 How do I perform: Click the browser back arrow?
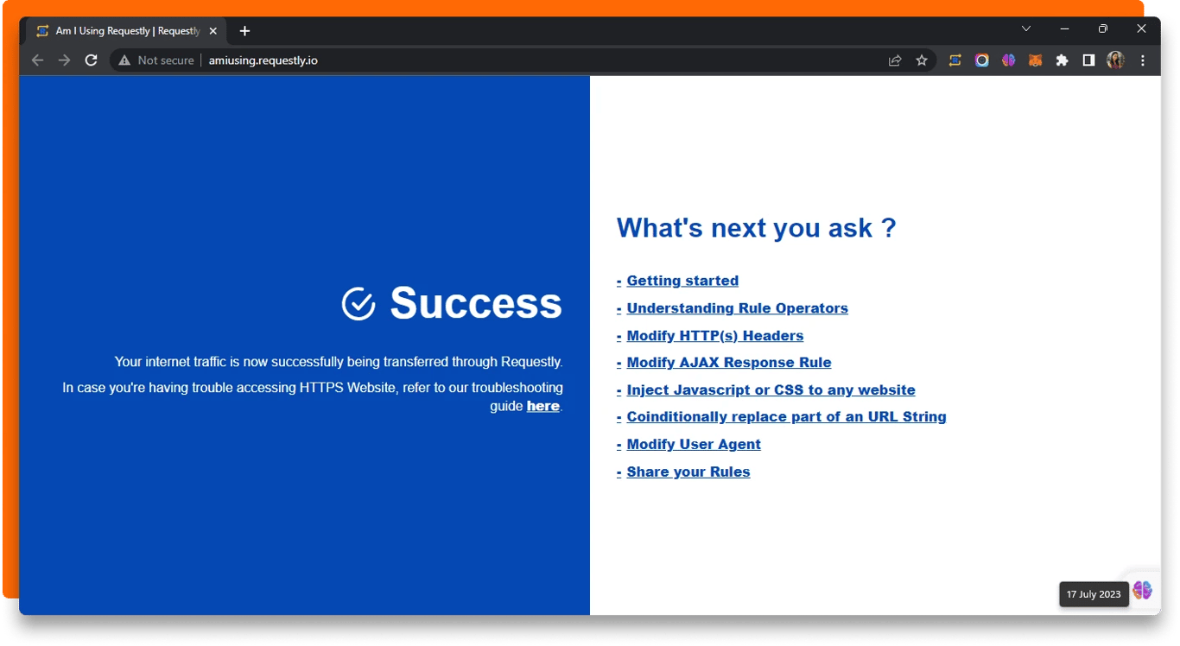tap(37, 60)
